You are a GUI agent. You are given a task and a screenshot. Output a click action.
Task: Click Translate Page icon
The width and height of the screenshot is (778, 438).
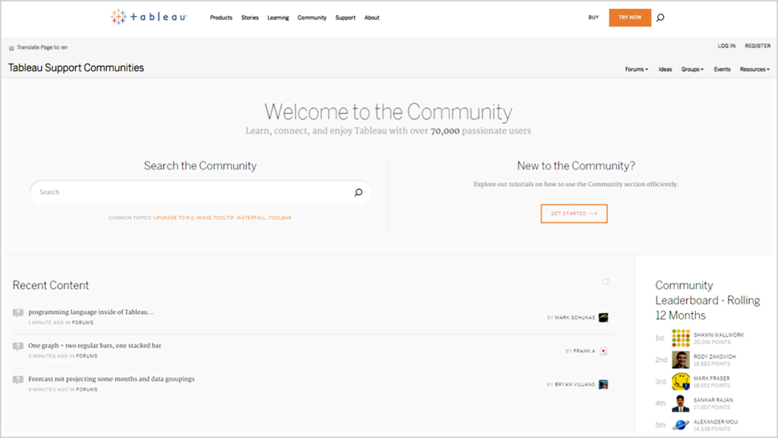tap(11, 47)
